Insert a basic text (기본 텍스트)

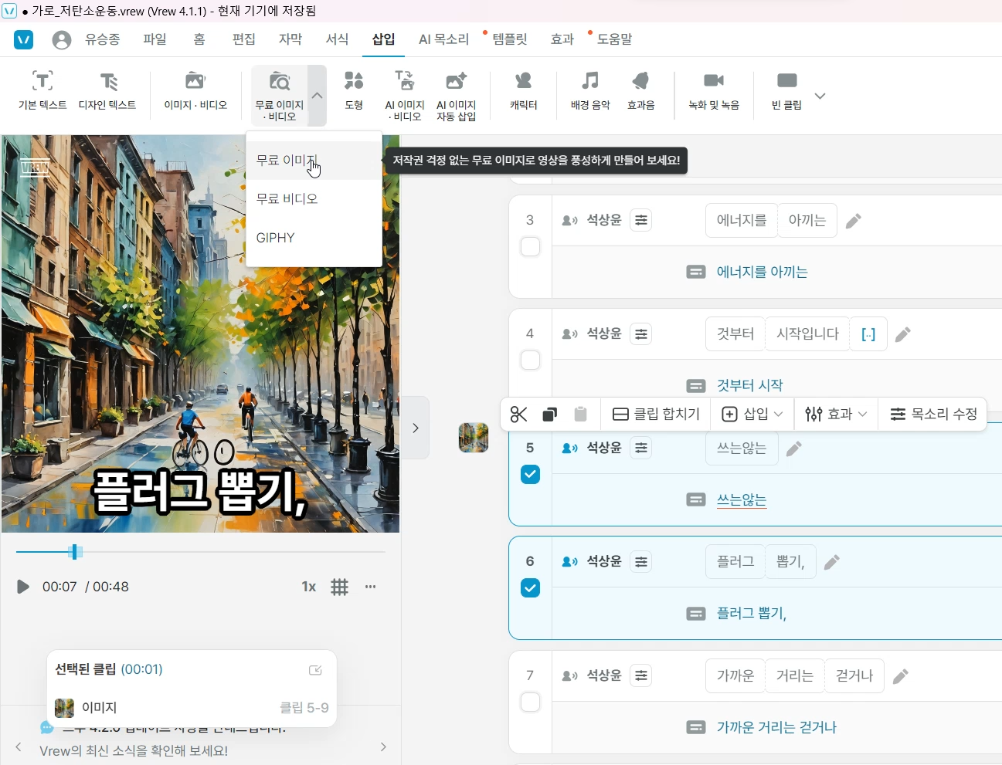point(42,90)
